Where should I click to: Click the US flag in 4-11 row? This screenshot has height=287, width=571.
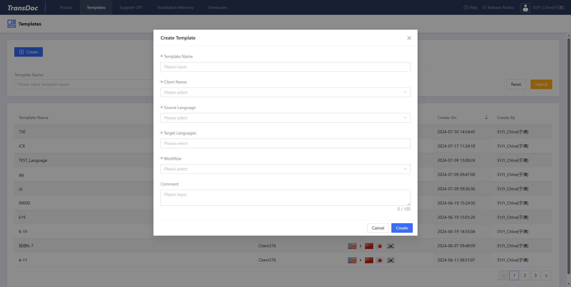pos(352,260)
